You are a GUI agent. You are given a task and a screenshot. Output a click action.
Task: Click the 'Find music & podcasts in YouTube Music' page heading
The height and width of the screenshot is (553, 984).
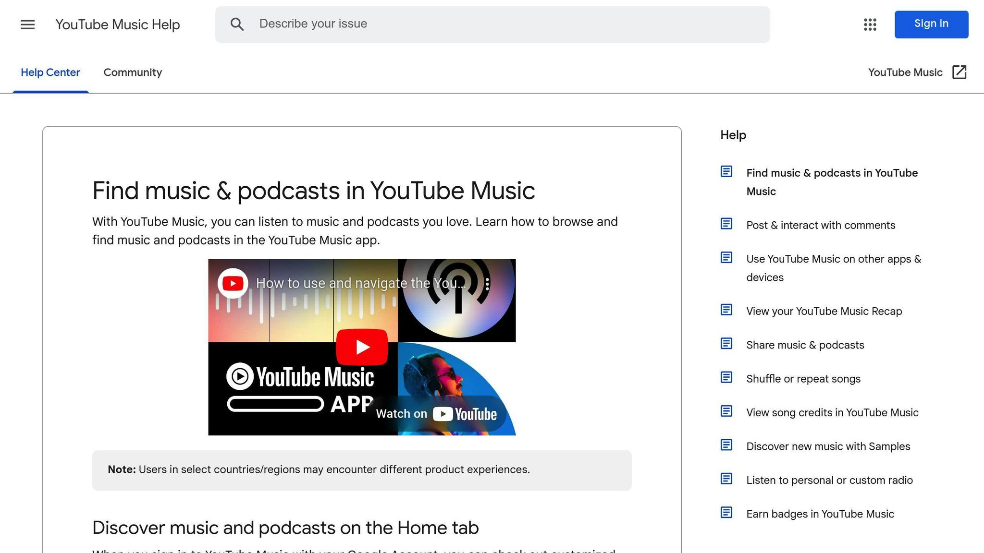(x=313, y=191)
